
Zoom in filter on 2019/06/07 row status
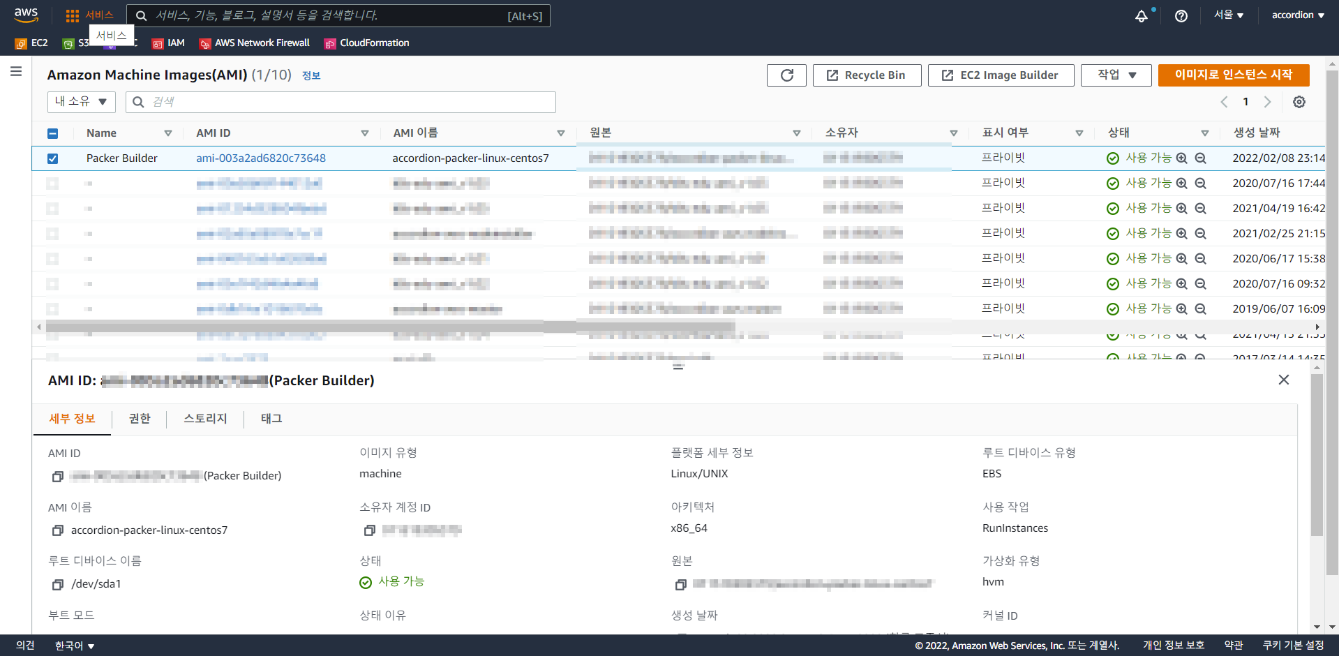point(1181,309)
